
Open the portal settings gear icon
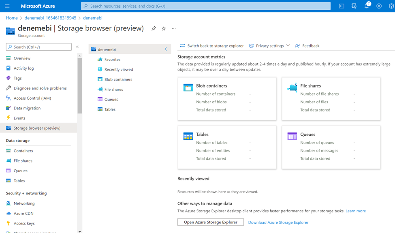click(379, 6)
